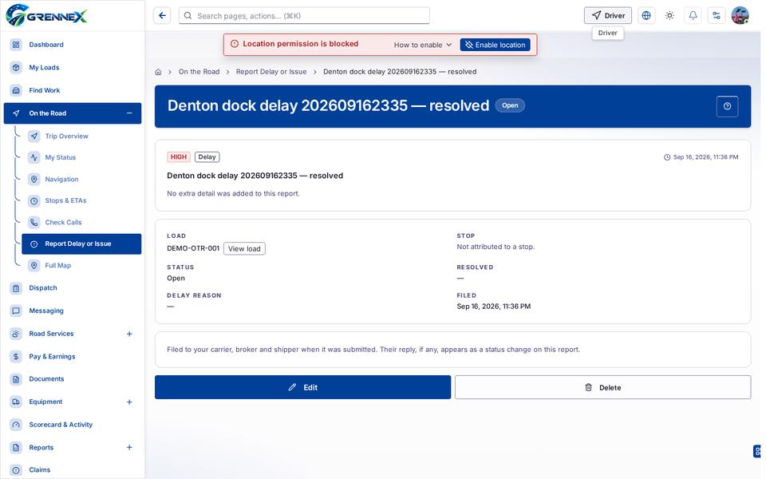This screenshot has height=479, width=766.
Task: Select Report Delay or Issue in sidebar
Action: coord(81,244)
